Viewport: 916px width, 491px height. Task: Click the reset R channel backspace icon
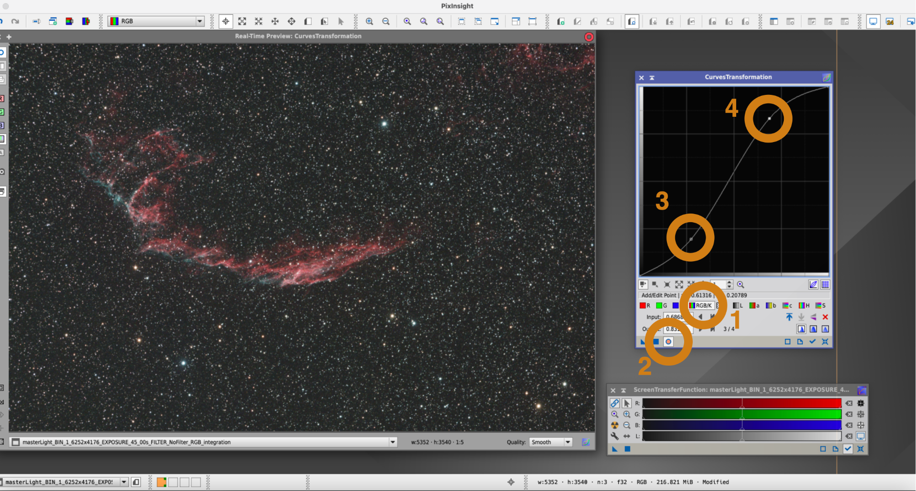pos(849,403)
